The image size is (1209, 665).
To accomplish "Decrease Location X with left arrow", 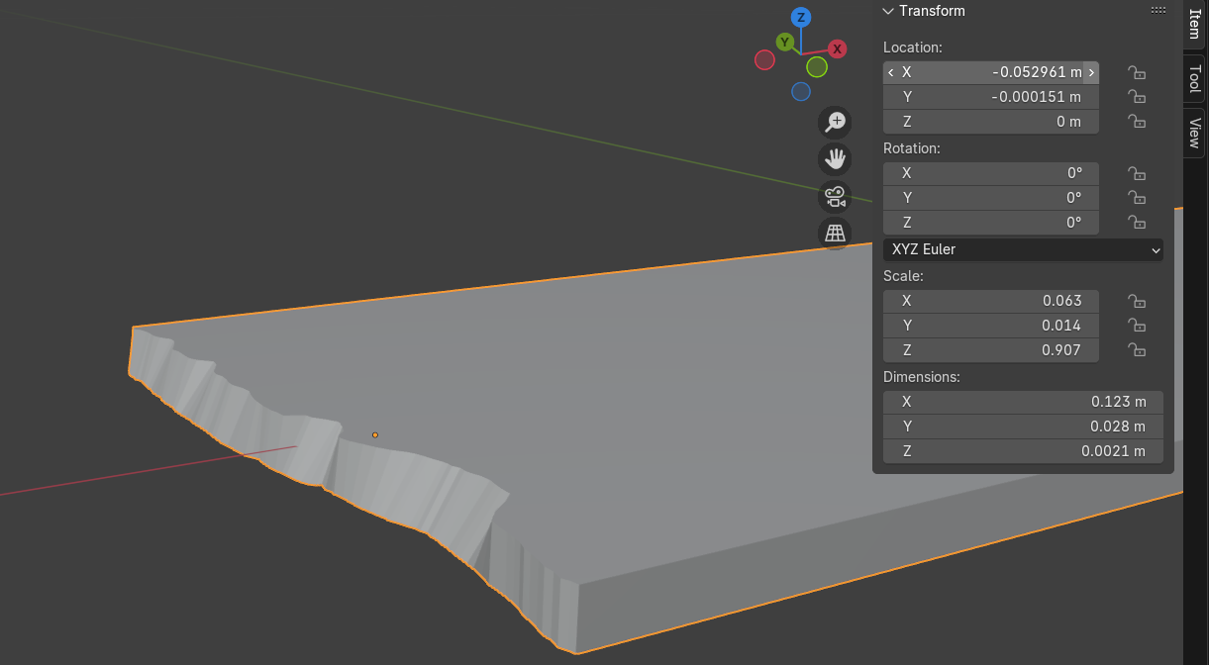I will coord(891,72).
